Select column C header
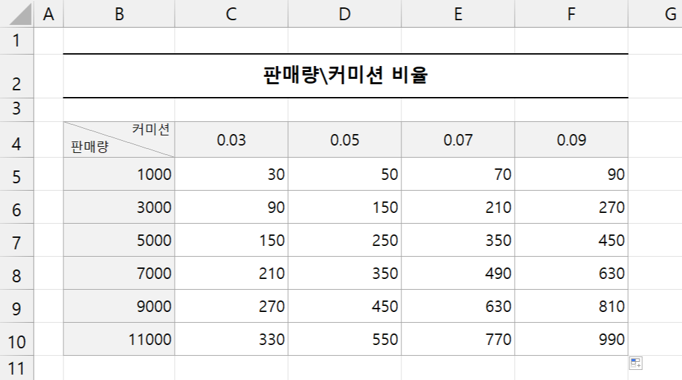This screenshot has height=380, width=682. click(x=231, y=13)
